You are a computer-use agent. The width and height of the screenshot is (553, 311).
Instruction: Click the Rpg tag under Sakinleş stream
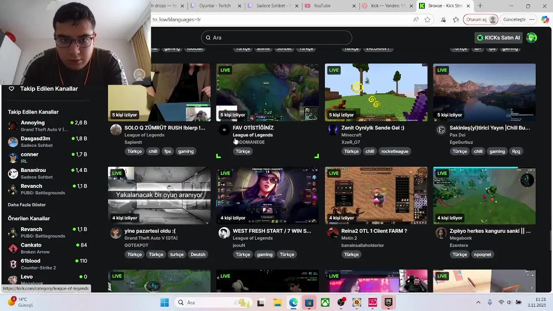(516, 151)
